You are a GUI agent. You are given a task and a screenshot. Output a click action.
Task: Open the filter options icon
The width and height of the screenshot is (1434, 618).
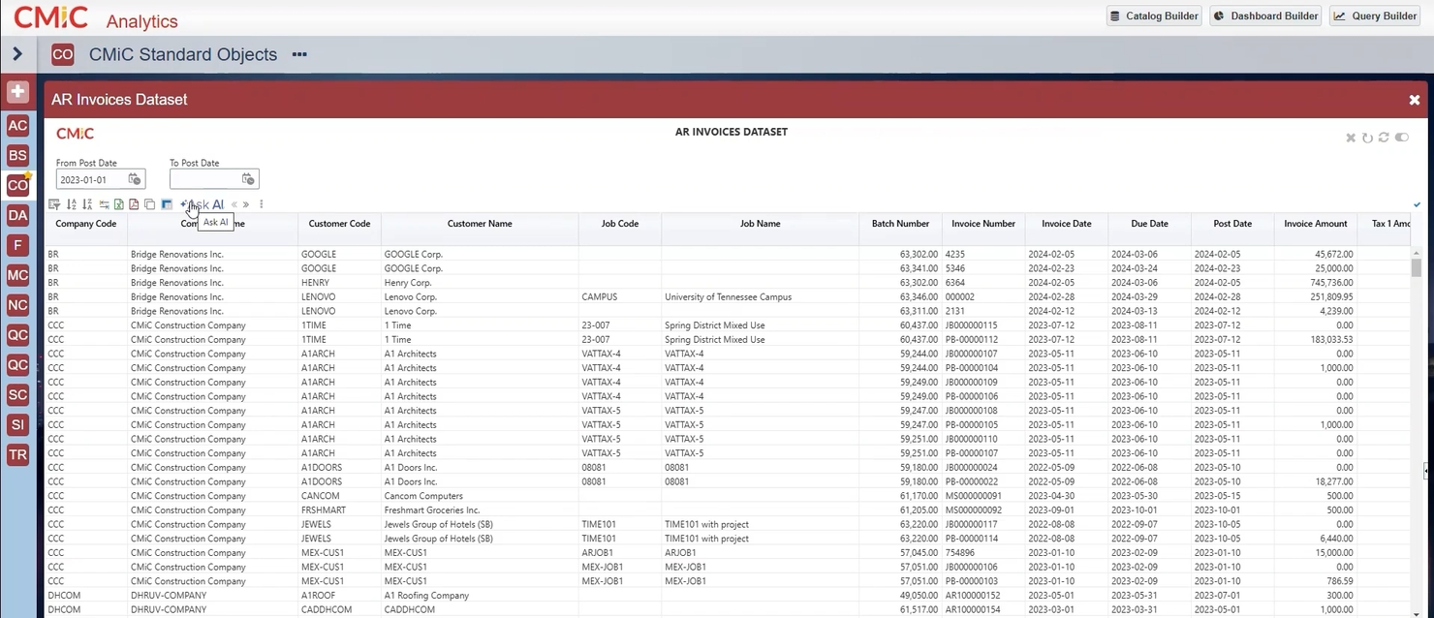55,204
